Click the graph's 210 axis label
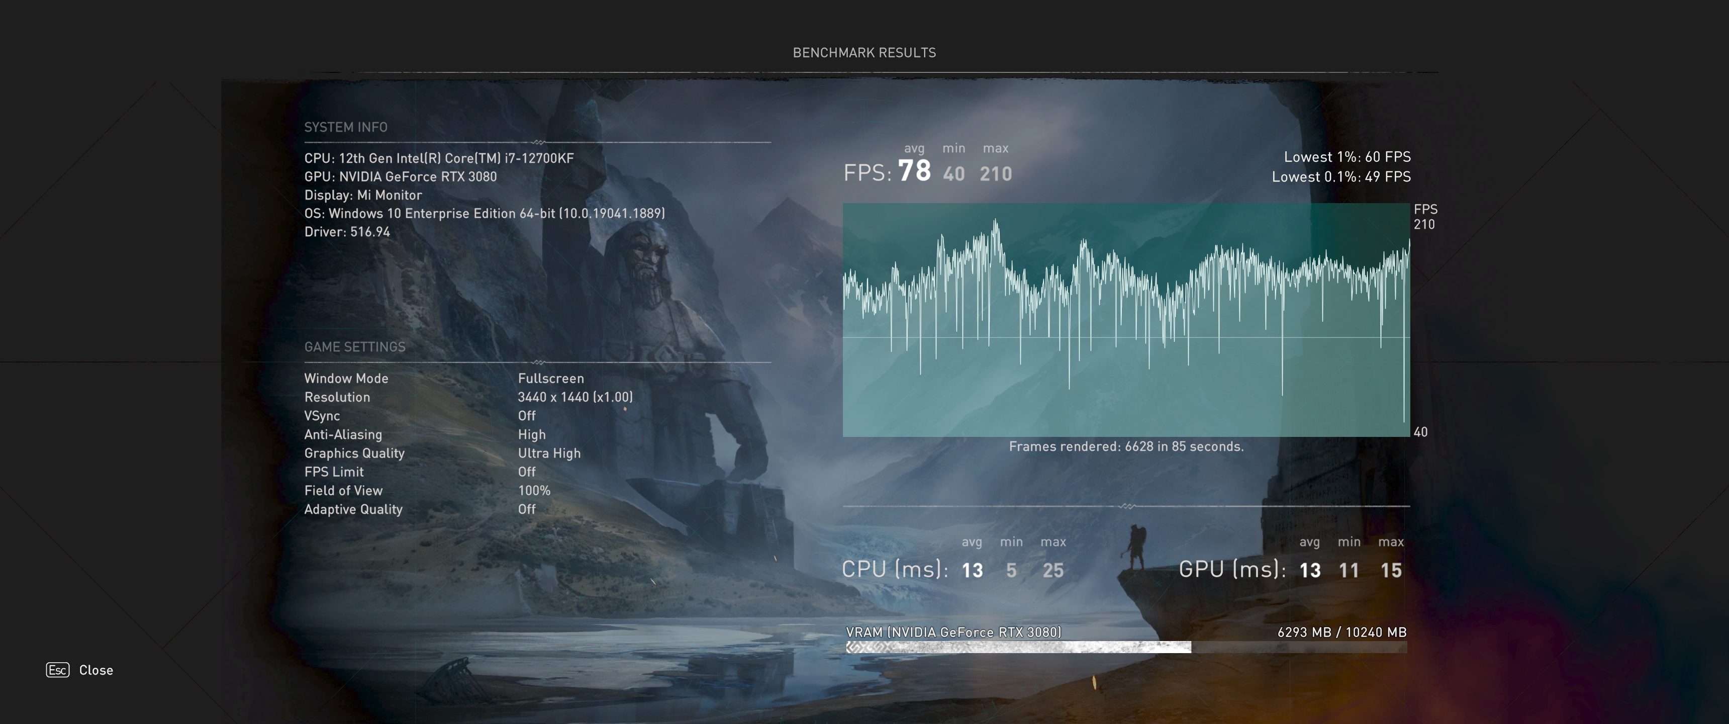Screen dimensions: 1729x724 click(x=1424, y=224)
